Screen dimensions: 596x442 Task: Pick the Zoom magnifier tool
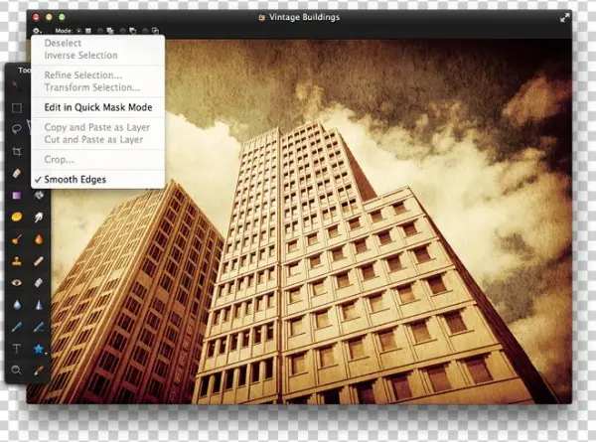coord(17,369)
